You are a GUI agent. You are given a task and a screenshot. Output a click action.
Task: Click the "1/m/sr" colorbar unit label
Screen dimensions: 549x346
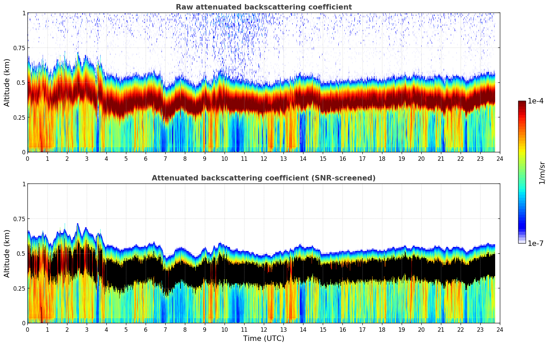(x=542, y=172)
